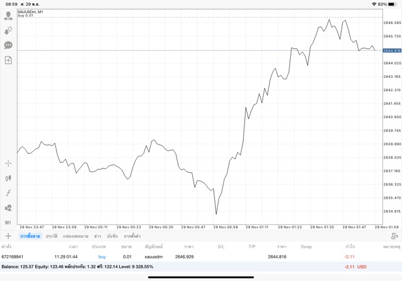Switch to the ประวัติ history tab
402x281 pixels.
click(51, 236)
